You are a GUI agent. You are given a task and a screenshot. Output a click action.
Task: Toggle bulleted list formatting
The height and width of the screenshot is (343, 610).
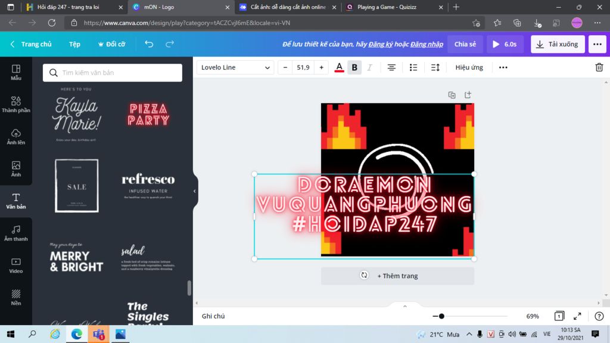413,68
